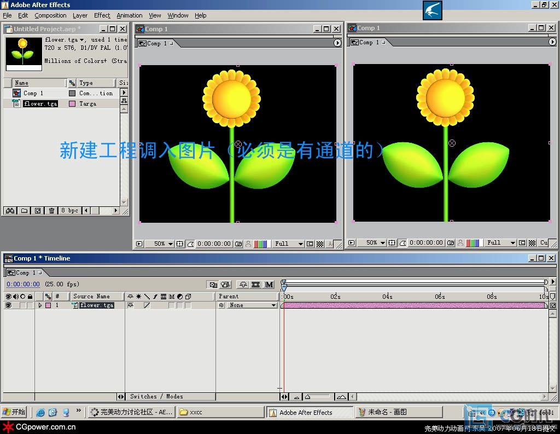Click the Switches / Modes button
Viewport: 560px width, 434px height.
(156, 397)
